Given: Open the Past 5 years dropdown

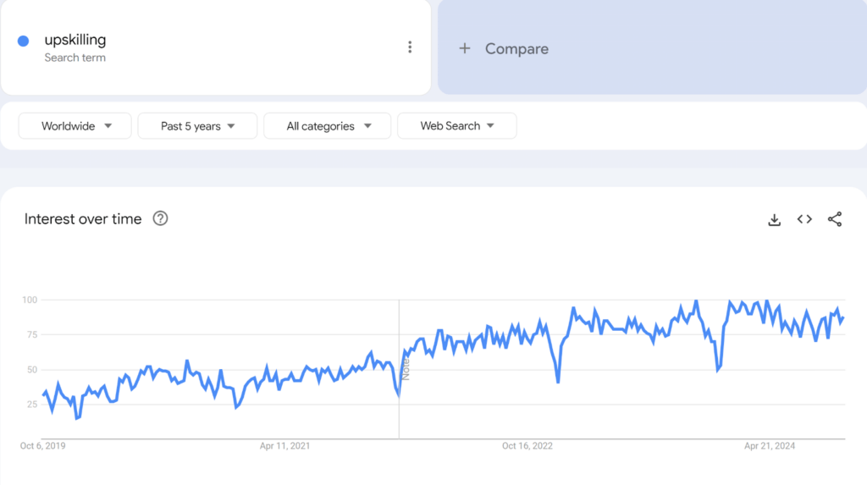Looking at the screenshot, I should tap(197, 126).
